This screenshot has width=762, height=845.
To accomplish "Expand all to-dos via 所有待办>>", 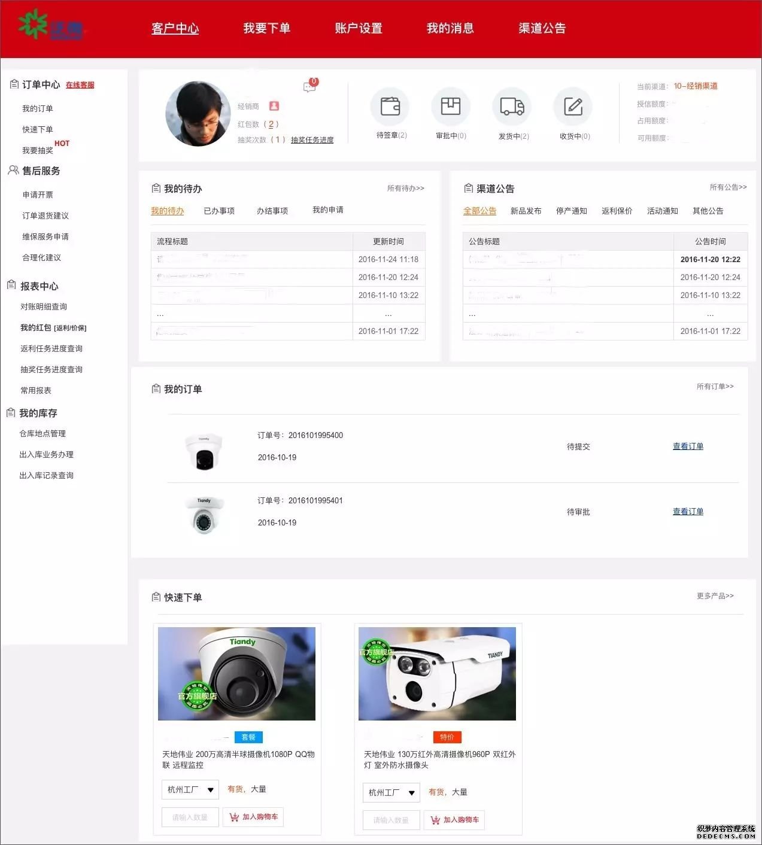I will 405,189.
